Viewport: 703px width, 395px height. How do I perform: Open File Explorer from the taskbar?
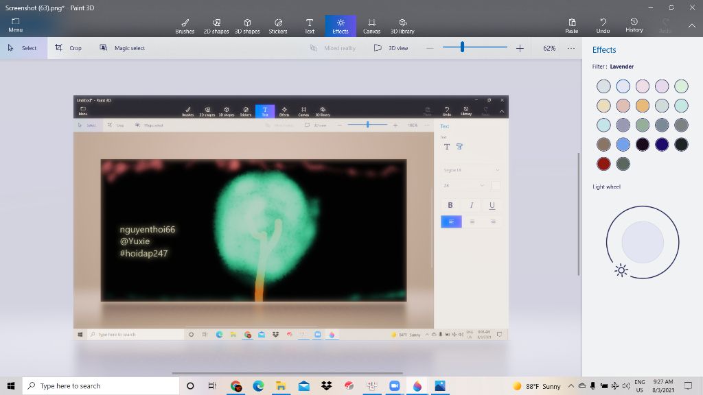[x=281, y=385]
